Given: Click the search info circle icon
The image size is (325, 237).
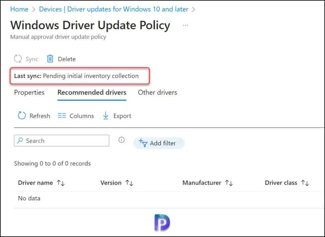Looking at the screenshot, I should 122,140.
